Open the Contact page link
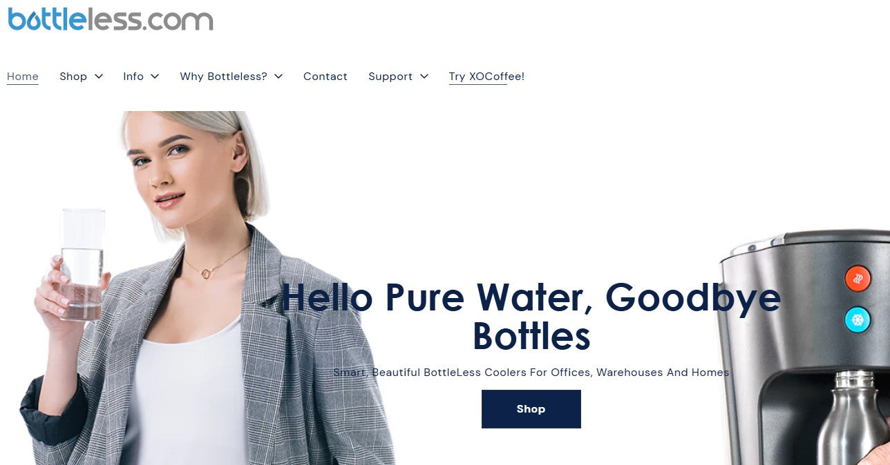Screen dimensions: 890x465 click(325, 77)
